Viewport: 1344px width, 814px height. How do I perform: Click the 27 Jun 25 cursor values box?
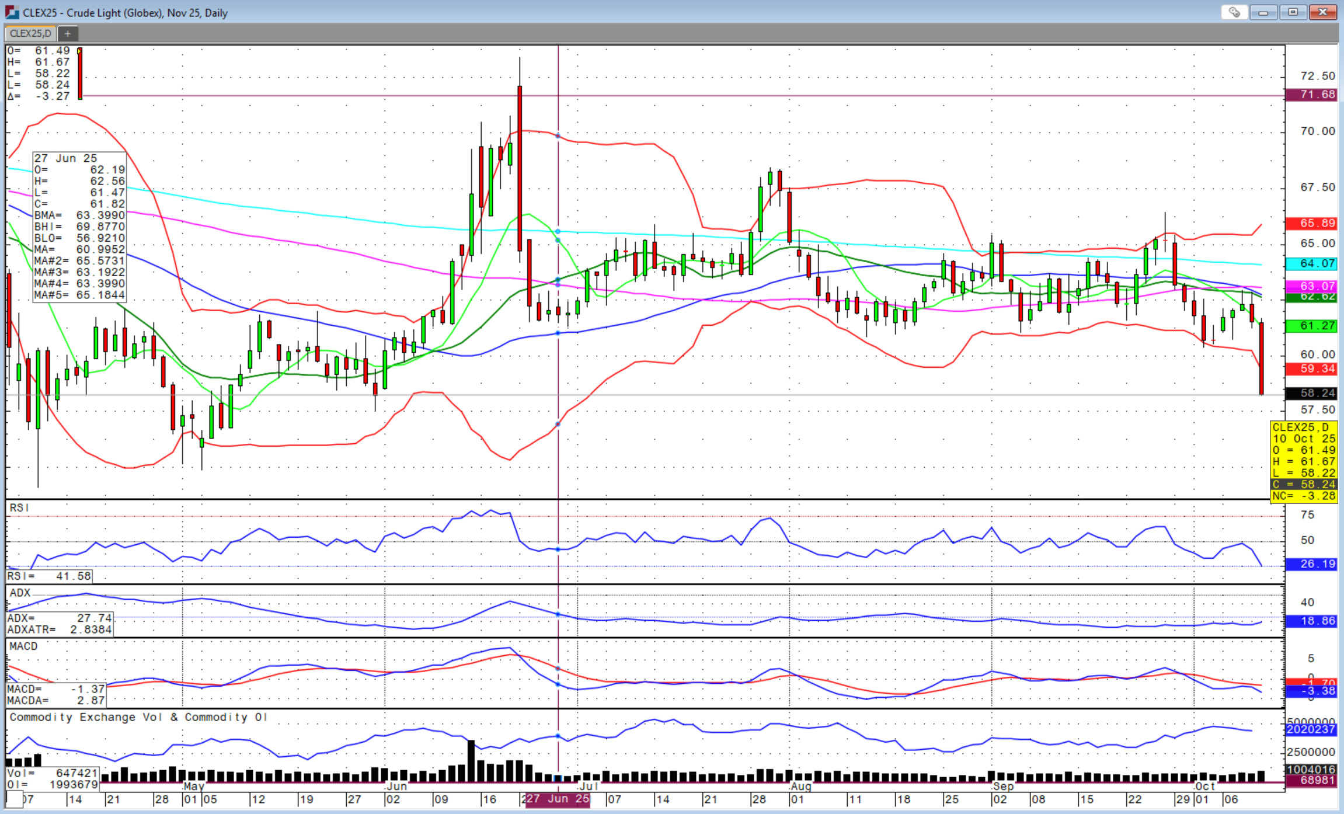(x=79, y=227)
